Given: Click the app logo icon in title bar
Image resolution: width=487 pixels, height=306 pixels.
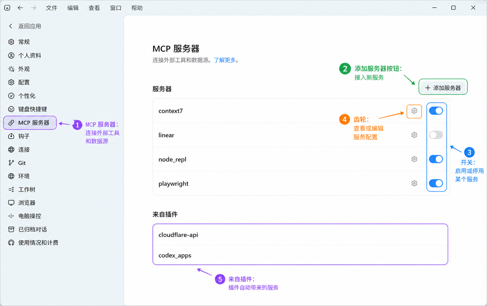Looking at the screenshot, I should click(7, 8).
